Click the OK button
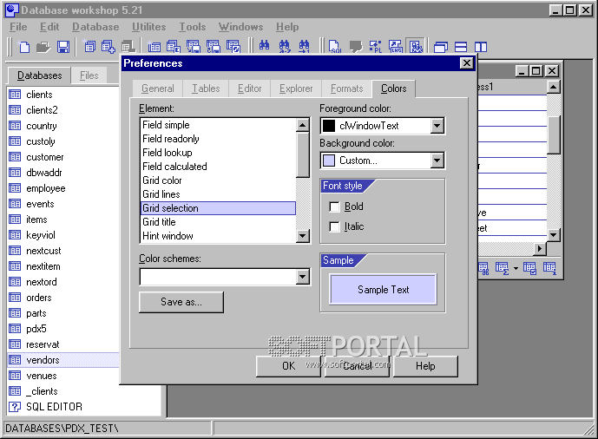Viewport: 598px width, 439px height. pos(288,366)
